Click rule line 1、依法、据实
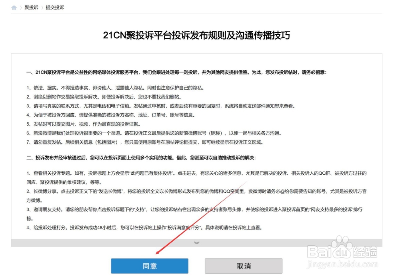Screen dimensions: 400x278 [115, 88]
